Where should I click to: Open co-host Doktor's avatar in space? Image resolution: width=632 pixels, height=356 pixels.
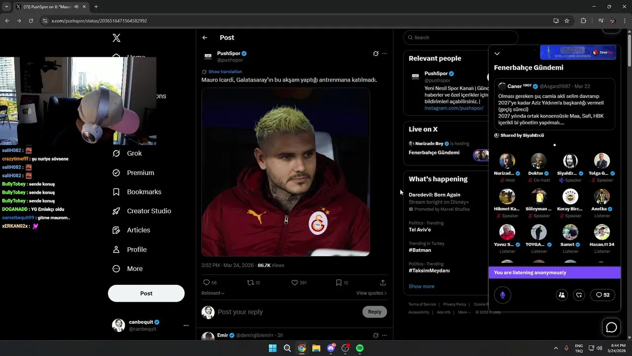539,161
